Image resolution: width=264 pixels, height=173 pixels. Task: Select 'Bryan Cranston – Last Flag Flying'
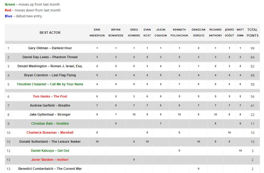[50, 75]
